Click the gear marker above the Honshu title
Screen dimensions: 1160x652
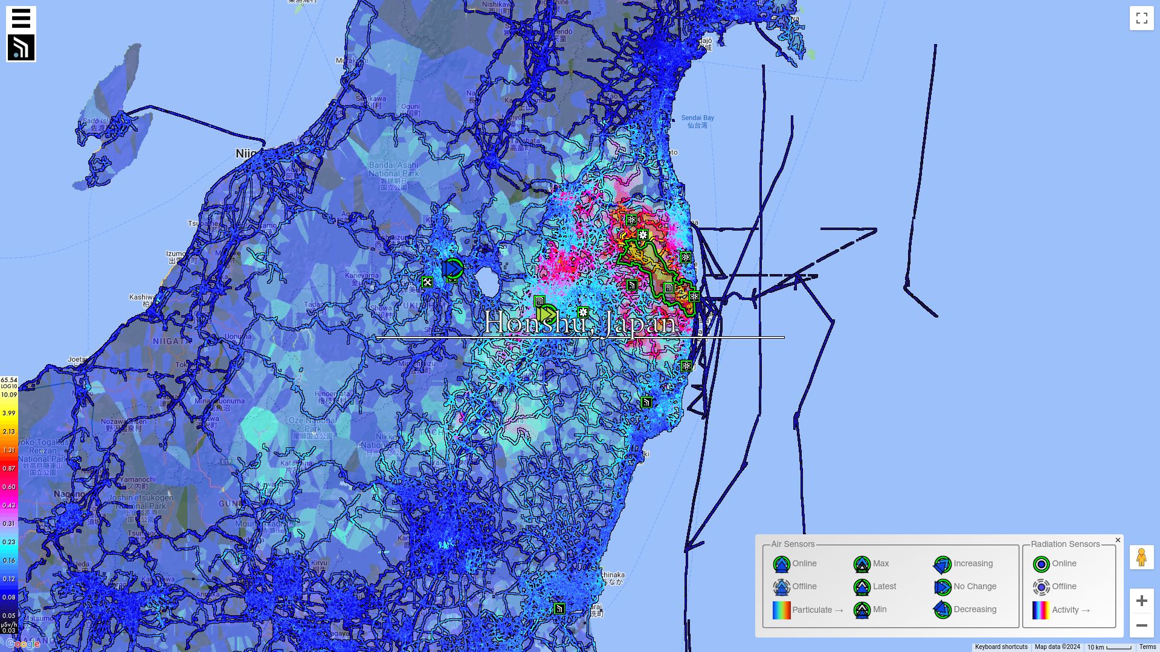pos(583,312)
